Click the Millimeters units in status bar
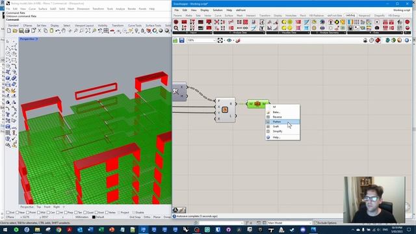 (x=82, y=217)
